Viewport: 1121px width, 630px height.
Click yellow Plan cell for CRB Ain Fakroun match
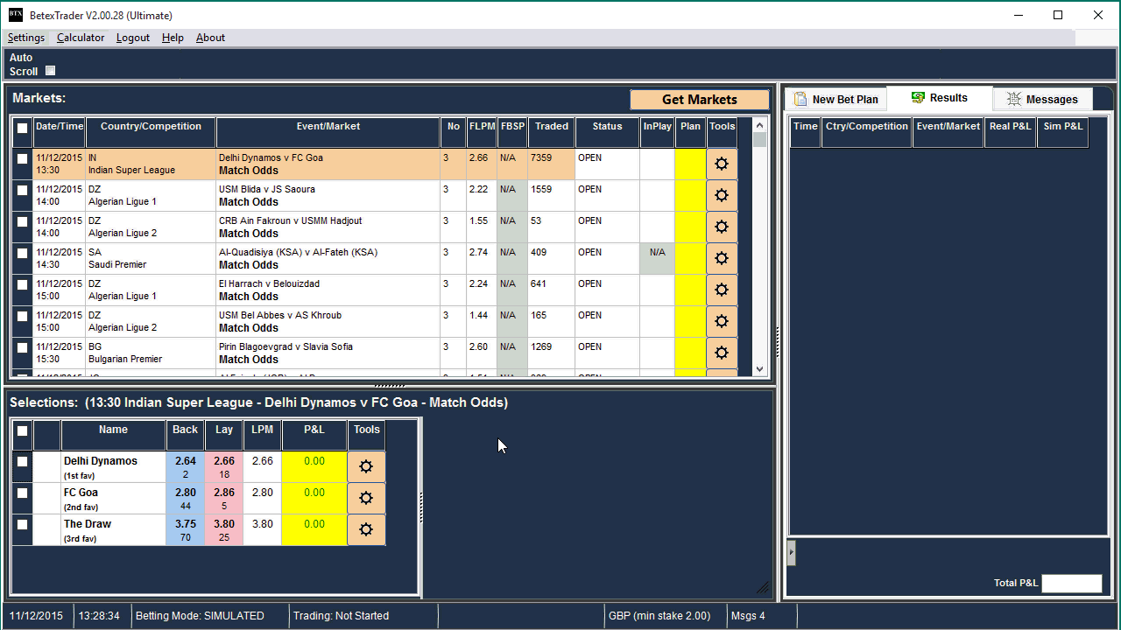coord(690,227)
